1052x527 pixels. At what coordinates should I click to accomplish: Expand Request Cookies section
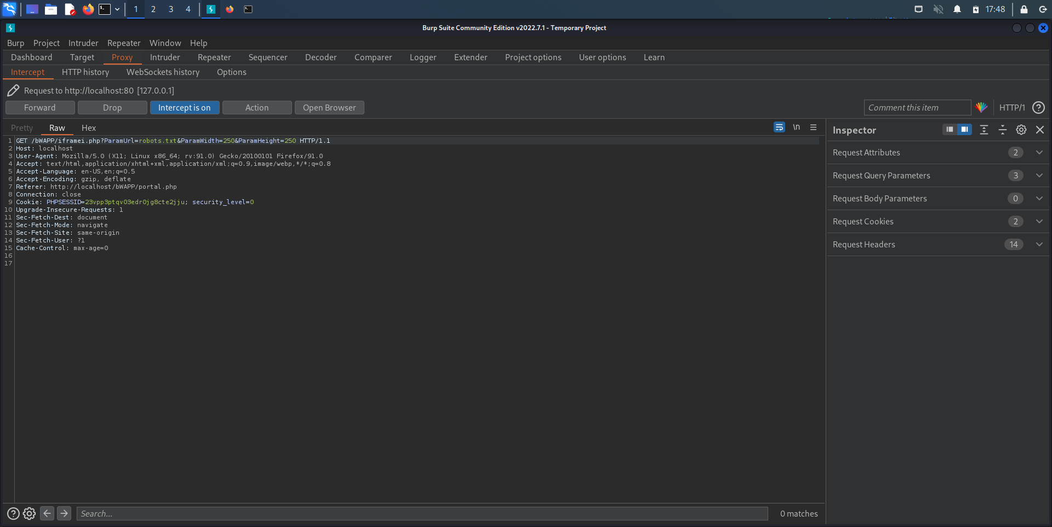[x=1039, y=222]
